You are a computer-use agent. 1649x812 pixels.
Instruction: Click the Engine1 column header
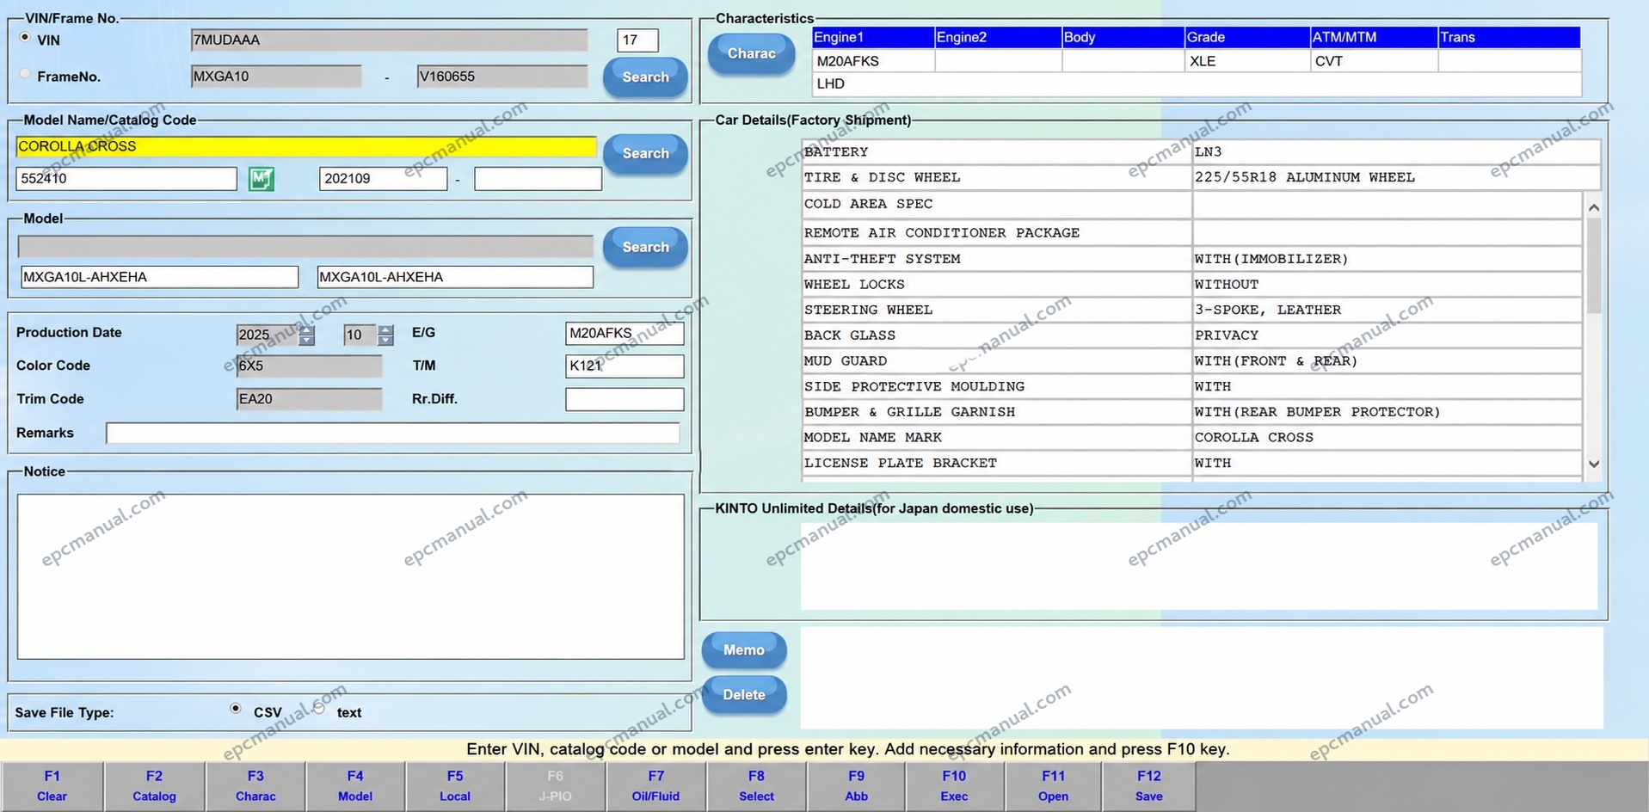click(873, 37)
